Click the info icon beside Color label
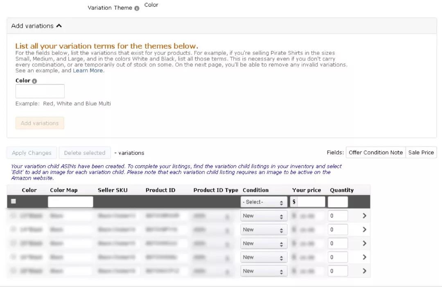Image resolution: width=442 pixels, height=287 pixels. (x=34, y=81)
